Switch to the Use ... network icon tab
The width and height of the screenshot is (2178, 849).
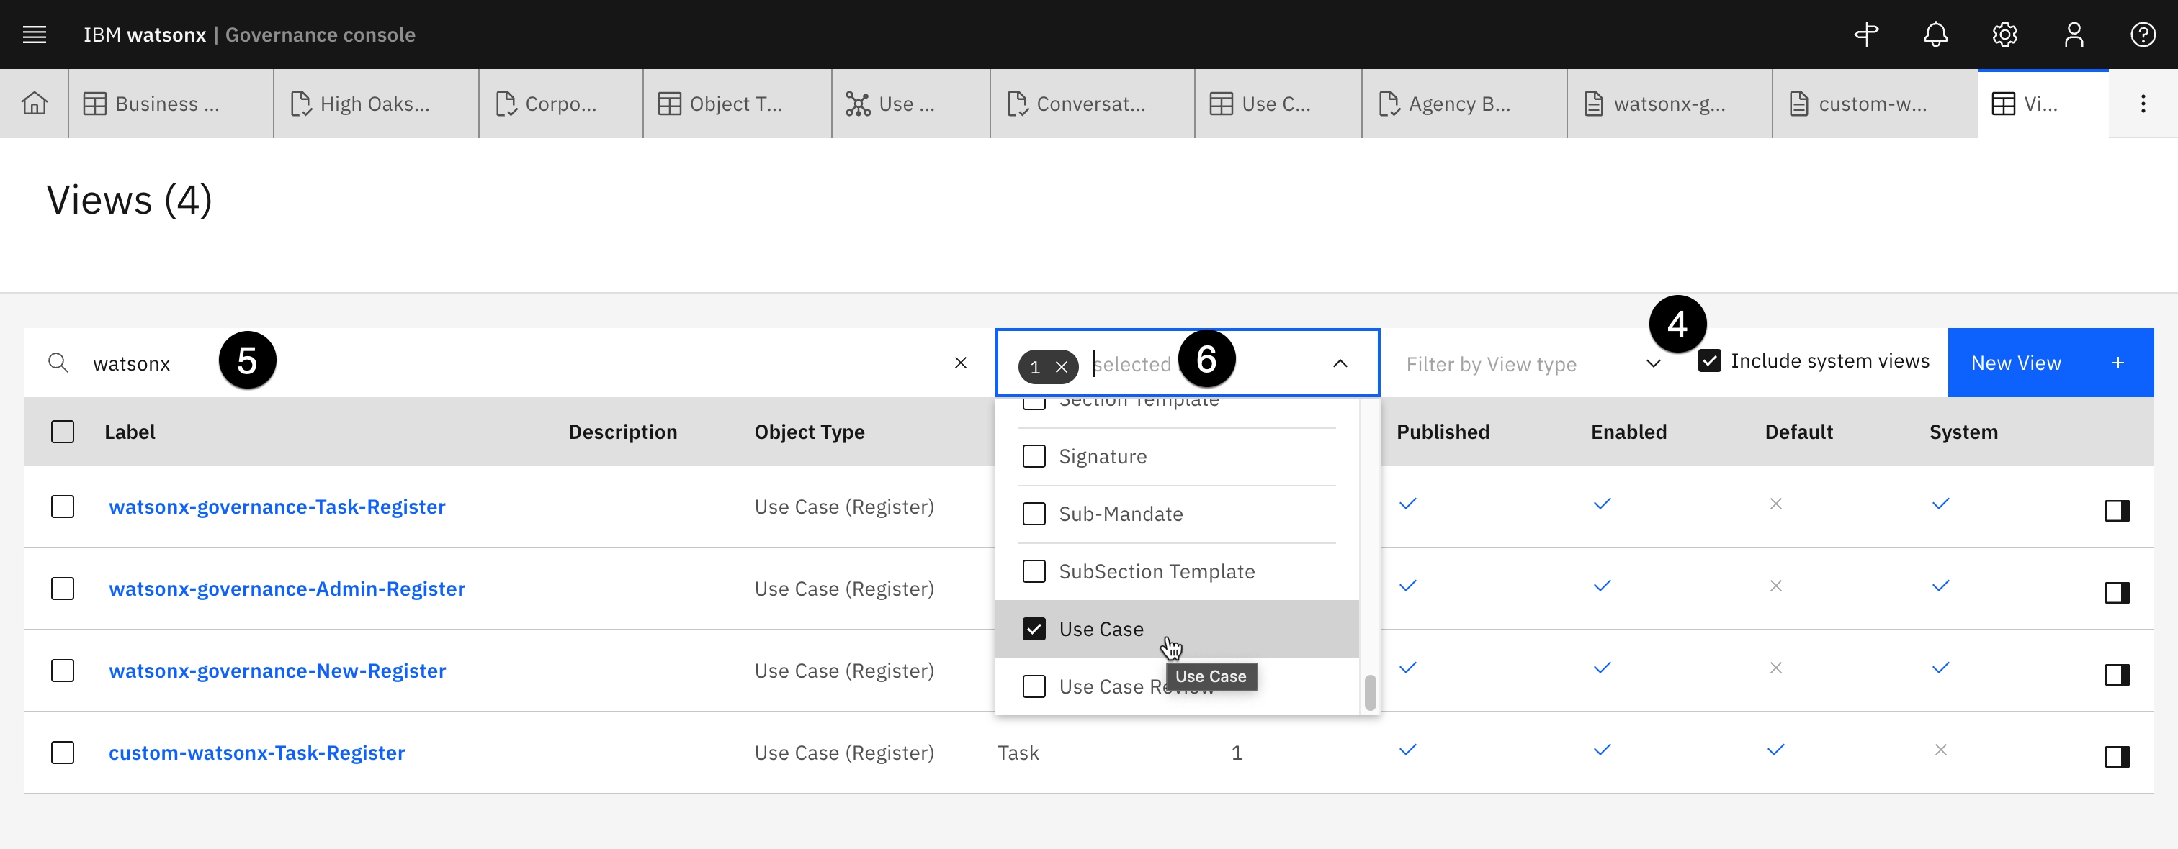(911, 103)
